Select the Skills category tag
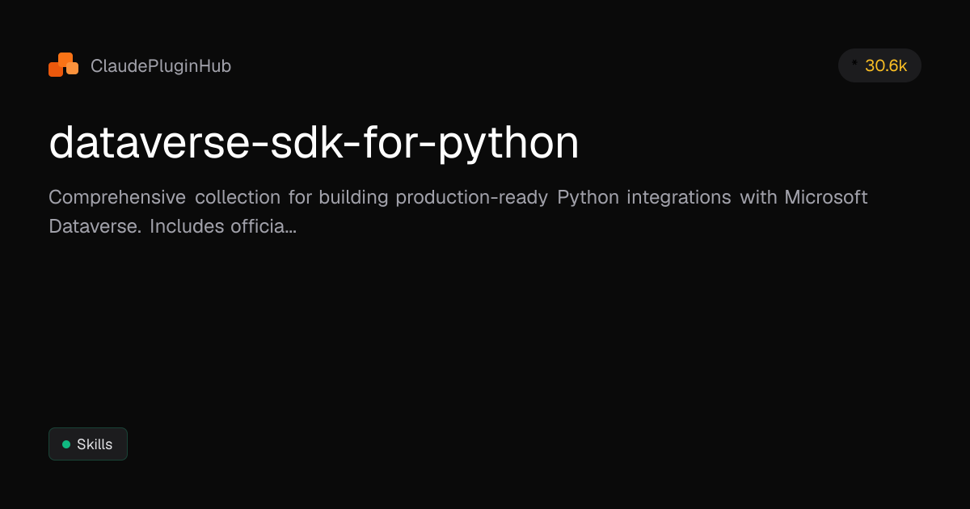970x509 pixels. [88, 444]
